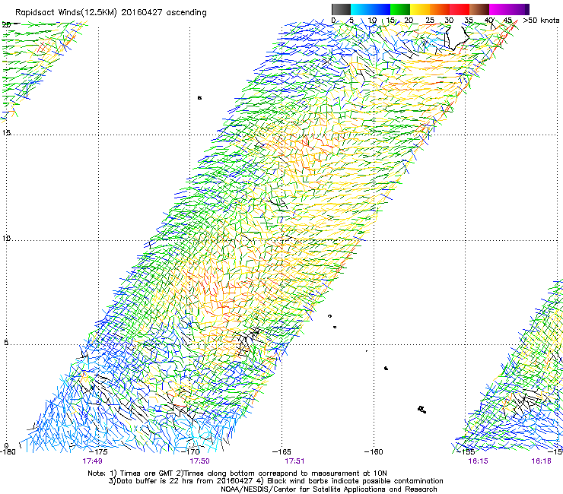Click the legend value '30' under the color bar
Viewport: 563px width, 494px height.
[x=449, y=21]
